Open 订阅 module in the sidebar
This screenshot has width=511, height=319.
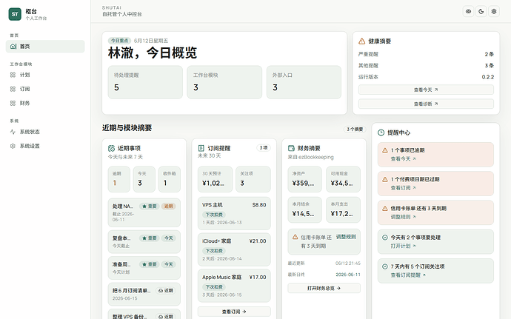(45, 89)
